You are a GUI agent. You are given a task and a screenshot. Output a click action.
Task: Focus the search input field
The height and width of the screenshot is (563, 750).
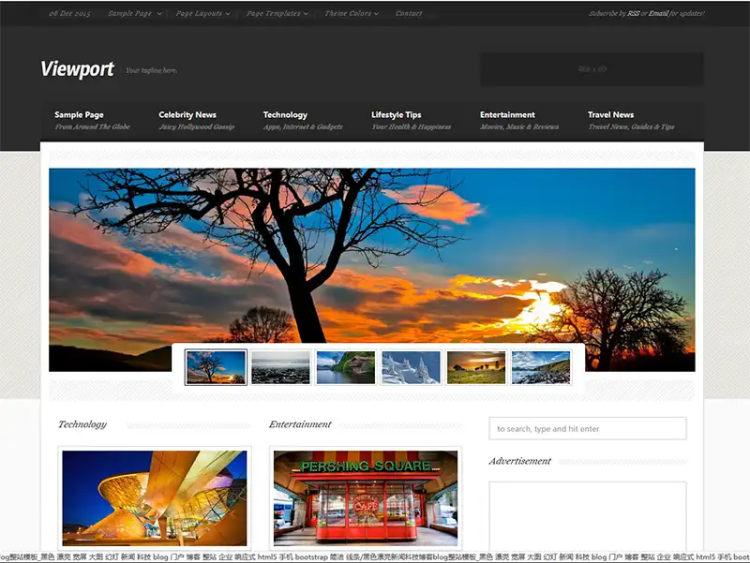[588, 429]
